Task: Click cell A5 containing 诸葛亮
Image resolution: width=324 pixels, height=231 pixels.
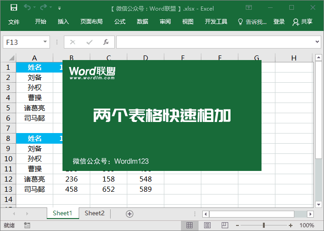Action: point(35,108)
